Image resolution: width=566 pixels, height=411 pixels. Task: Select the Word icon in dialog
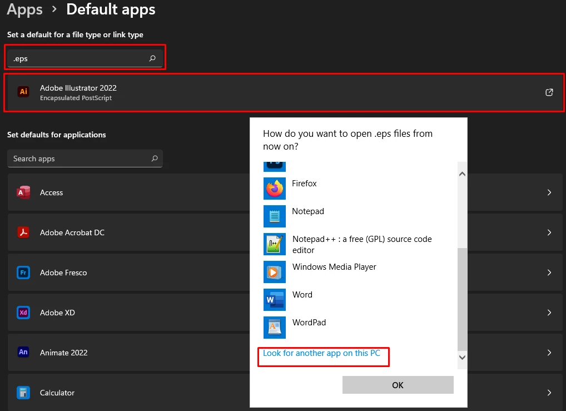click(274, 300)
